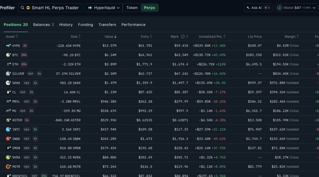Click the HYPE asset name

(16, 46)
